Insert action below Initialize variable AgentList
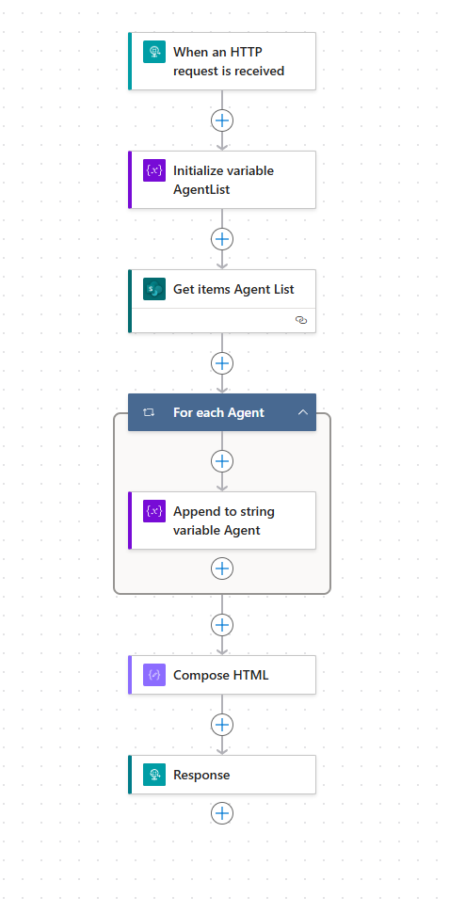The image size is (449, 913). 222,239
